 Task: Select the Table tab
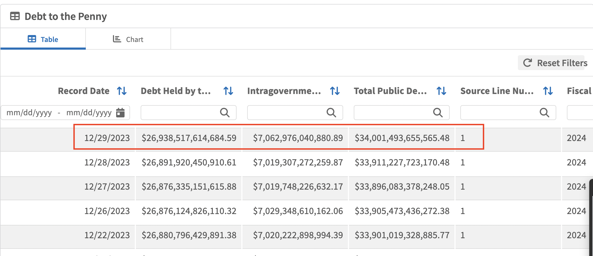point(43,39)
